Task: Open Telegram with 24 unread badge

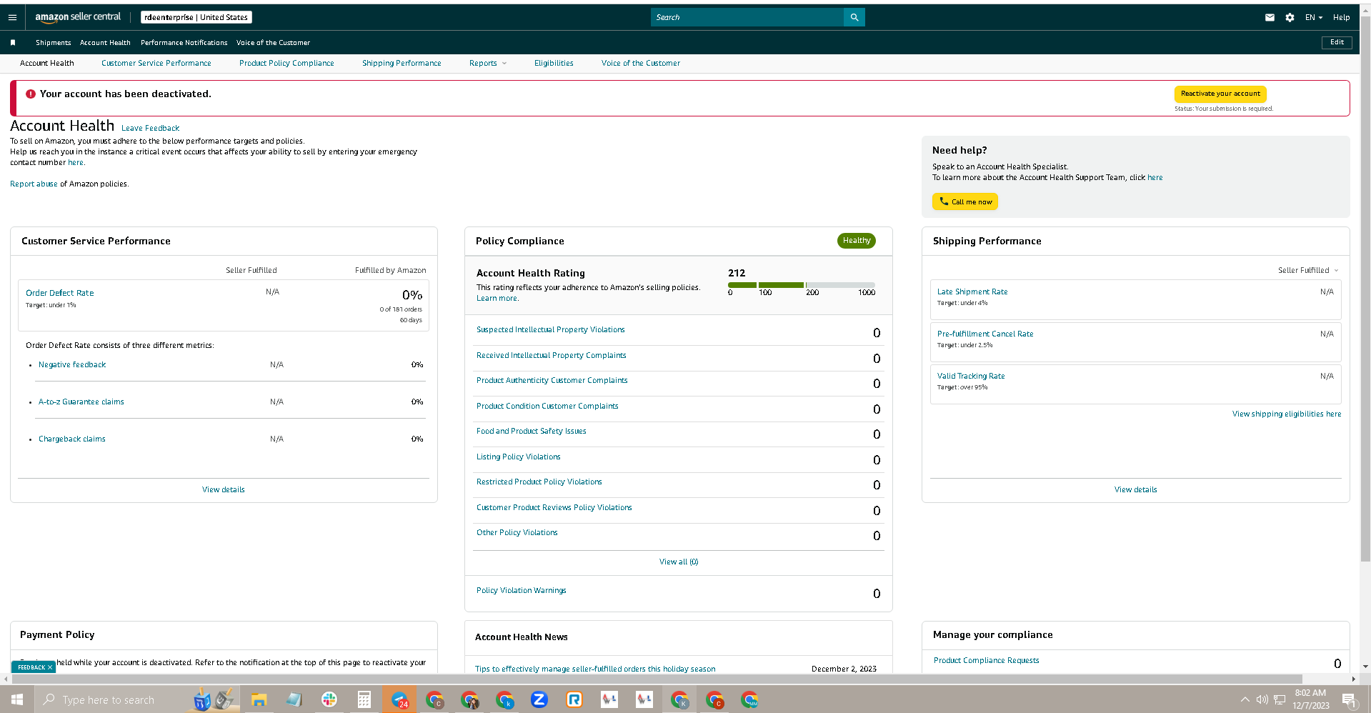Action: click(x=399, y=699)
